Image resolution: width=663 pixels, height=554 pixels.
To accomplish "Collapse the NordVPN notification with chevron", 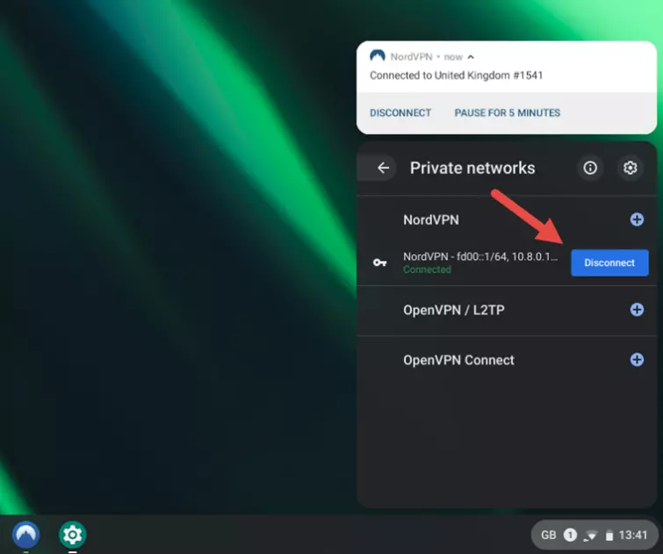I will 471,57.
